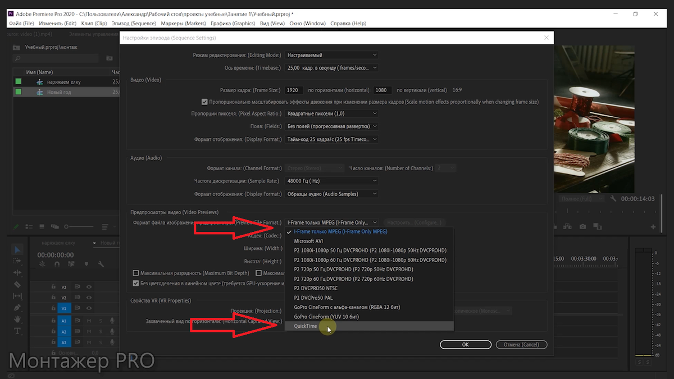Screen dimensions: 674x379
Task: Select the Track Select Forward tool
Action: tap(17, 261)
